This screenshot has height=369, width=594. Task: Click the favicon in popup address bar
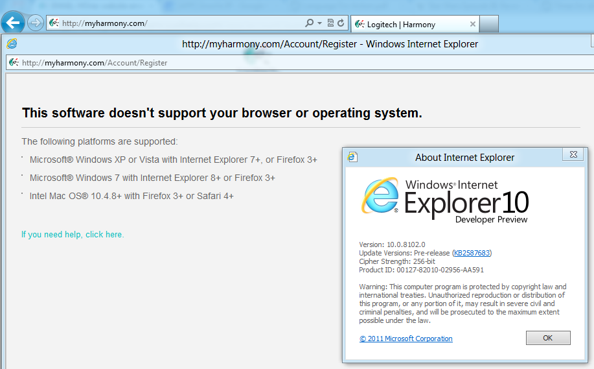pos(14,62)
